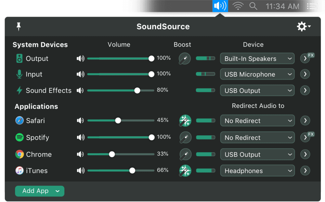Open Safari's No Redirect dropdown
325x202 pixels.
[257, 121]
